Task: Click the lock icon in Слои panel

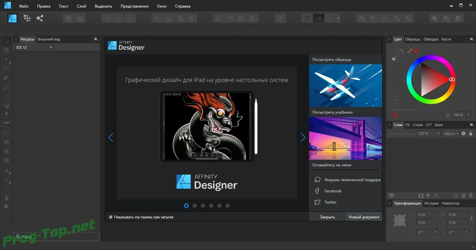Action: pos(470,134)
